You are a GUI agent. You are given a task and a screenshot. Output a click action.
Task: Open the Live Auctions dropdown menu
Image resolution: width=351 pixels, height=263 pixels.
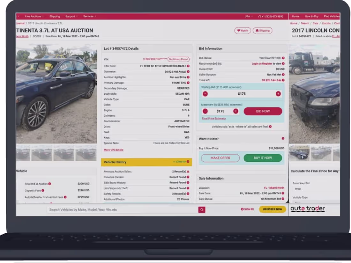click(34, 16)
